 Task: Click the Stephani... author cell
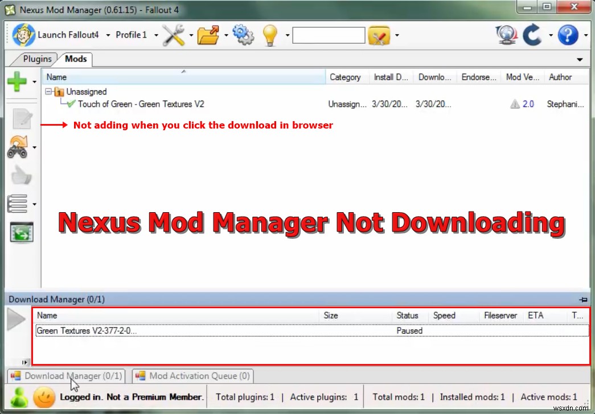pyautogui.click(x=565, y=104)
